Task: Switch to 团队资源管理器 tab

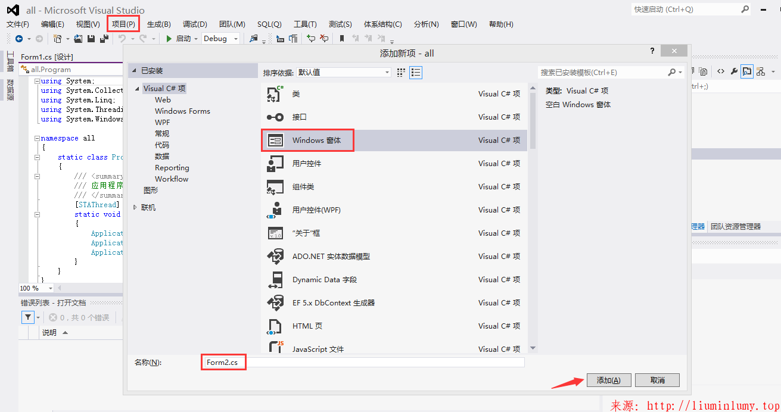Action: 735,227
